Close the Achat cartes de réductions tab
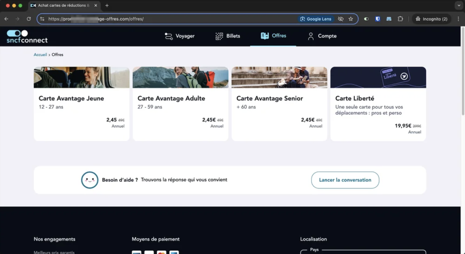 tap(96, 6)
